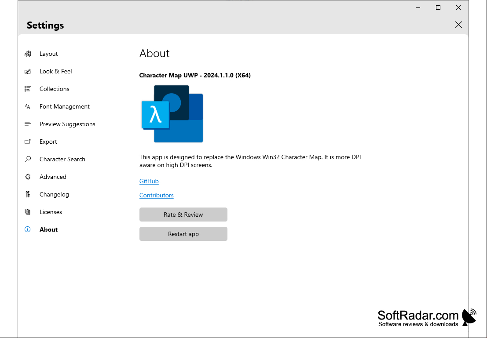Click the Restart app button
The width and height of the screenshot is (487, 338).
(x=183, y=234)
